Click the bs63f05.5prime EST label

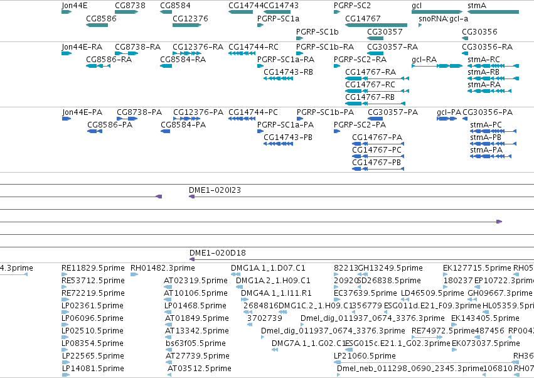point(196,343)
